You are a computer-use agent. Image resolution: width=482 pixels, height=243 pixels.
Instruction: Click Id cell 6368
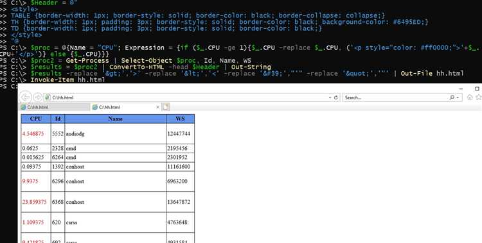[57, 202]
